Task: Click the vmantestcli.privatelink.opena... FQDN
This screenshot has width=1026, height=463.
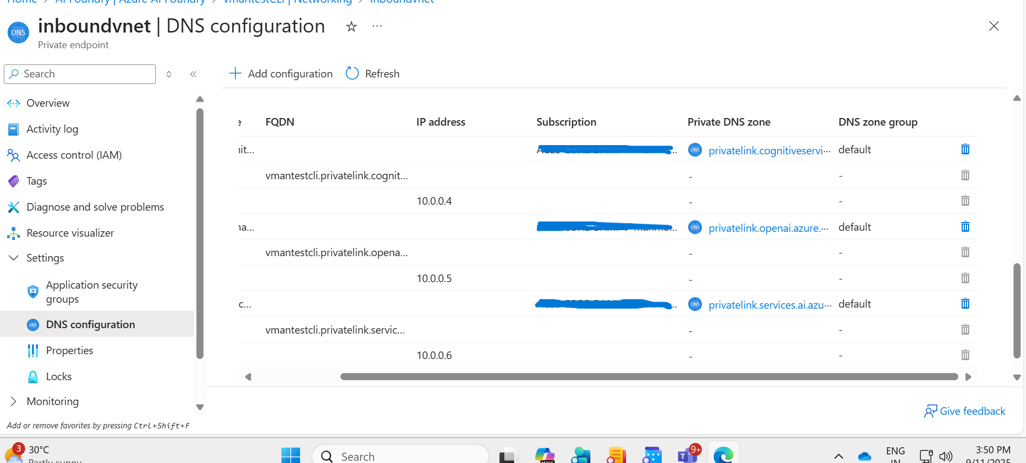Action: (337, 252)
